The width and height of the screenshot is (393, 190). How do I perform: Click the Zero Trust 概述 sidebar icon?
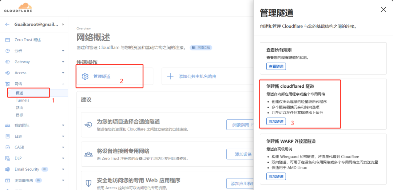tap(7, 40)
